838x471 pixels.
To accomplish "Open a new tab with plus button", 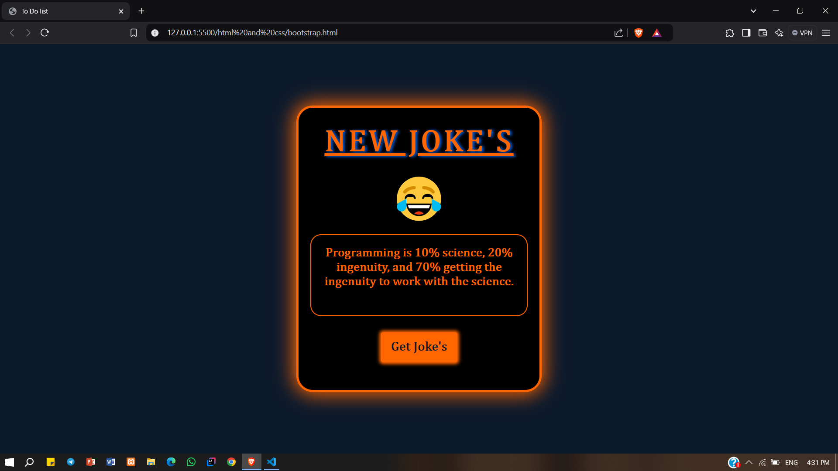I will pyautogui.click(x=141, y=11).
